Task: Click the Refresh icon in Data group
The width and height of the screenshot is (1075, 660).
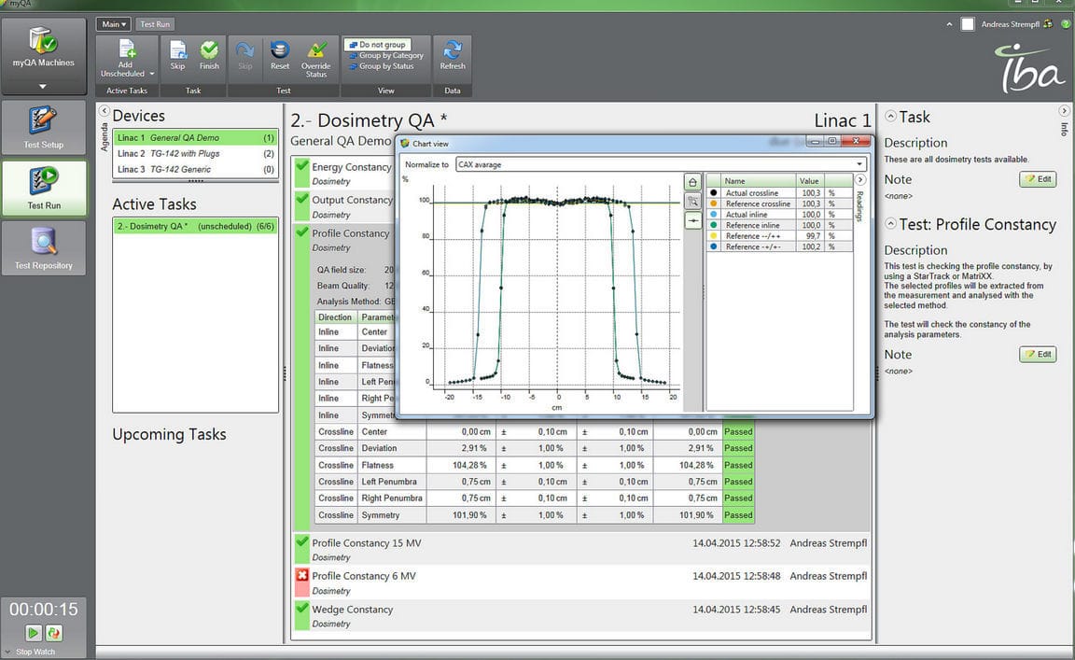Action: click(453, 53)
